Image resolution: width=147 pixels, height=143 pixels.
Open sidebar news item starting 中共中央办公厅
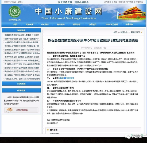(22, 57)
